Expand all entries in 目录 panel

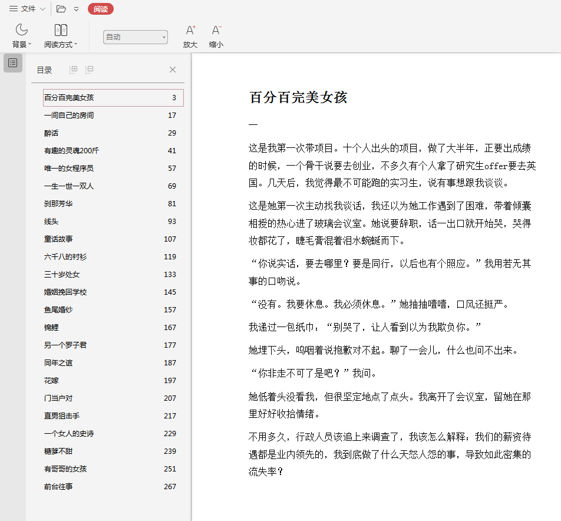[74, 70]
